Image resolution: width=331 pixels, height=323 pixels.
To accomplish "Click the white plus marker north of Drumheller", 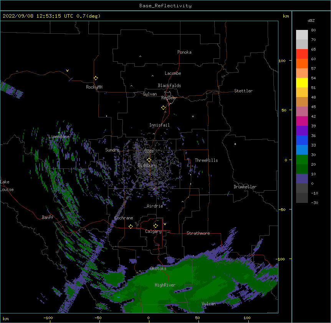I will coord(235,144).
